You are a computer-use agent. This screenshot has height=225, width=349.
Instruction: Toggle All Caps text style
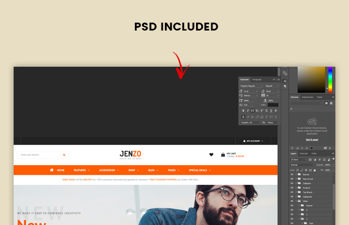pyautogui.click(x=253, y=111)
